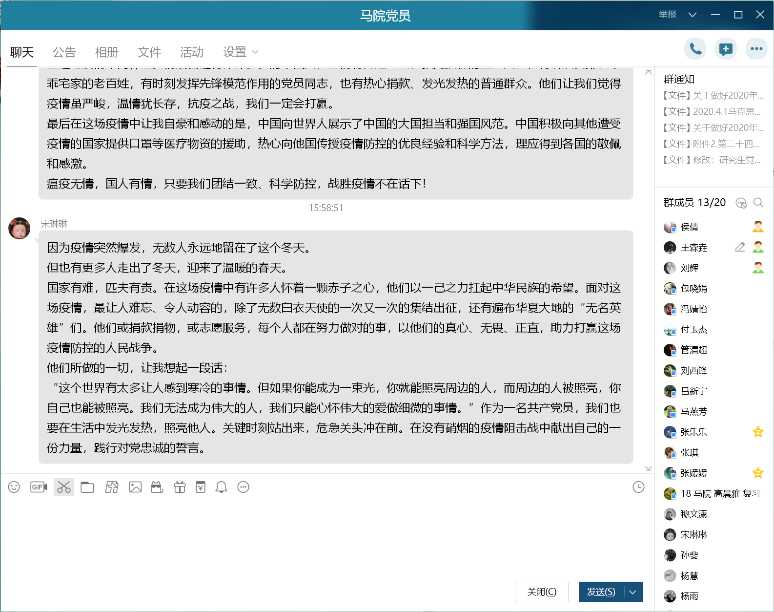Click inside the message input area
The width and height of the screenshot is (774, 612).
coord(322,532)
